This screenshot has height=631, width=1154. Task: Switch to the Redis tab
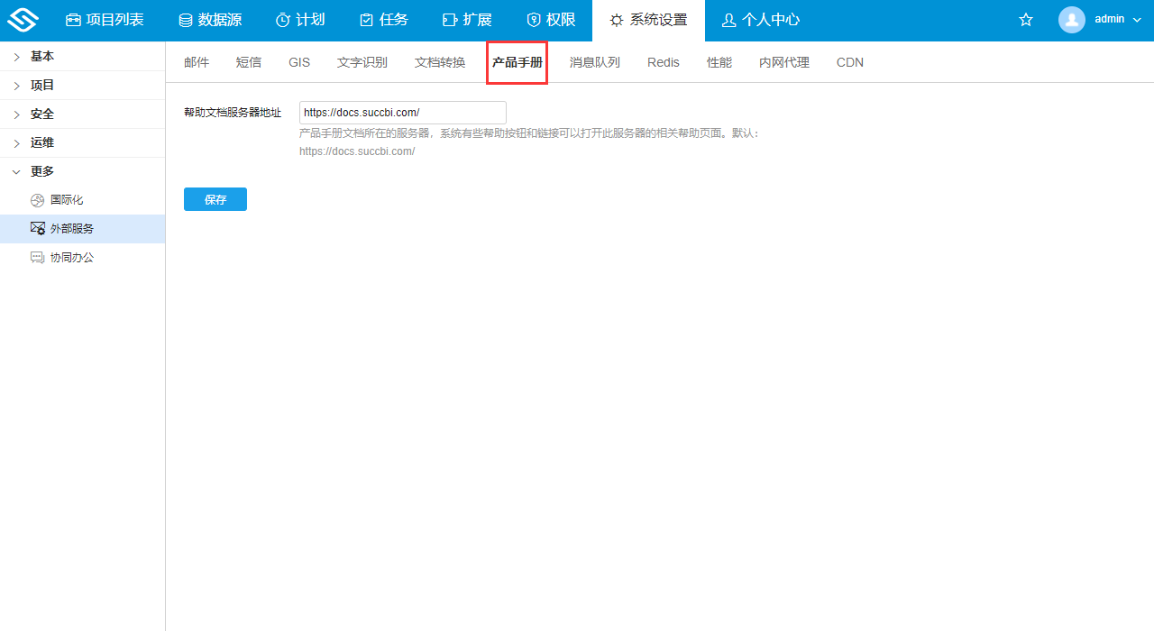663,62
